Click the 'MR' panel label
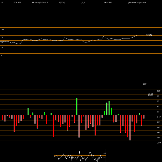Viewport: 162px width, 162px height. [x=145, y=84]
